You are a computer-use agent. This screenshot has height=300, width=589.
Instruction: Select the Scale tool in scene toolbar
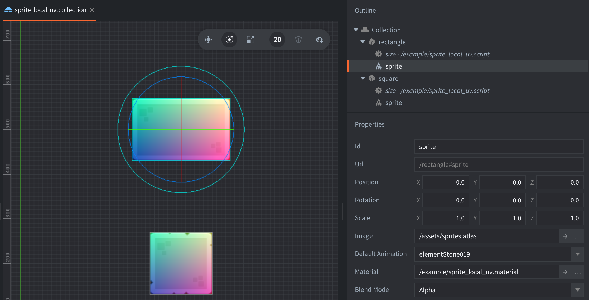tap(250, 40)
